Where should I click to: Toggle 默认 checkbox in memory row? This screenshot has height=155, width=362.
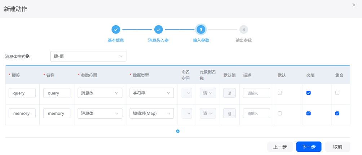click(280, 114)
